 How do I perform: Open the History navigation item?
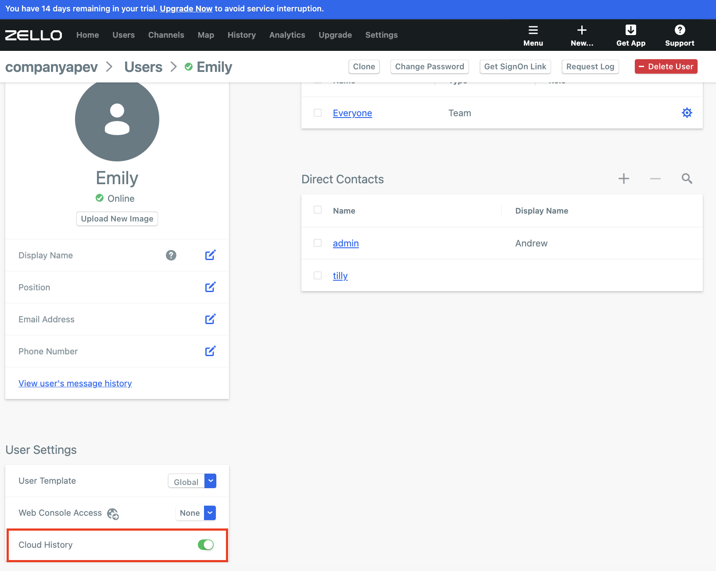click(242, 35)
